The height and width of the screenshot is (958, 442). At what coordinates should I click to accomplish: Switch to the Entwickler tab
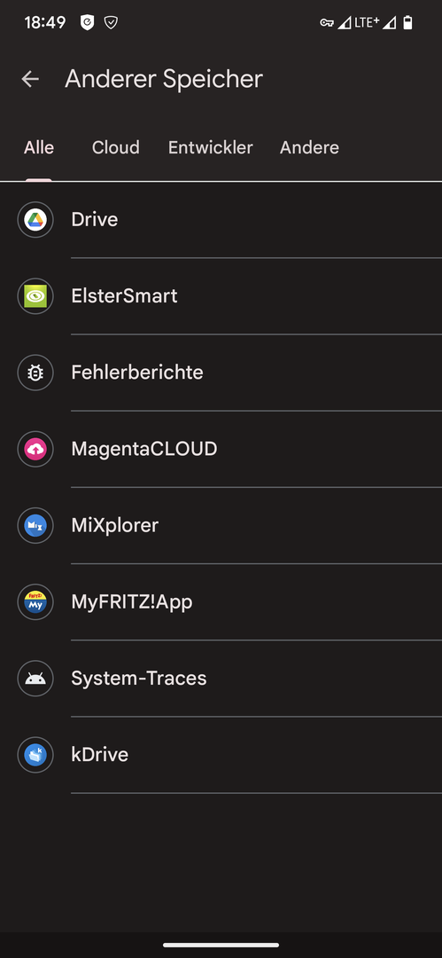[x=211, y=147]
